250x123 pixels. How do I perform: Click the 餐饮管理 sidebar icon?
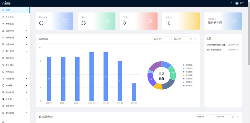3,51
